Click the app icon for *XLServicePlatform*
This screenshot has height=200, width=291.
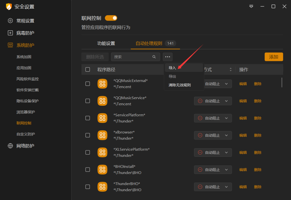coord(102,152)
